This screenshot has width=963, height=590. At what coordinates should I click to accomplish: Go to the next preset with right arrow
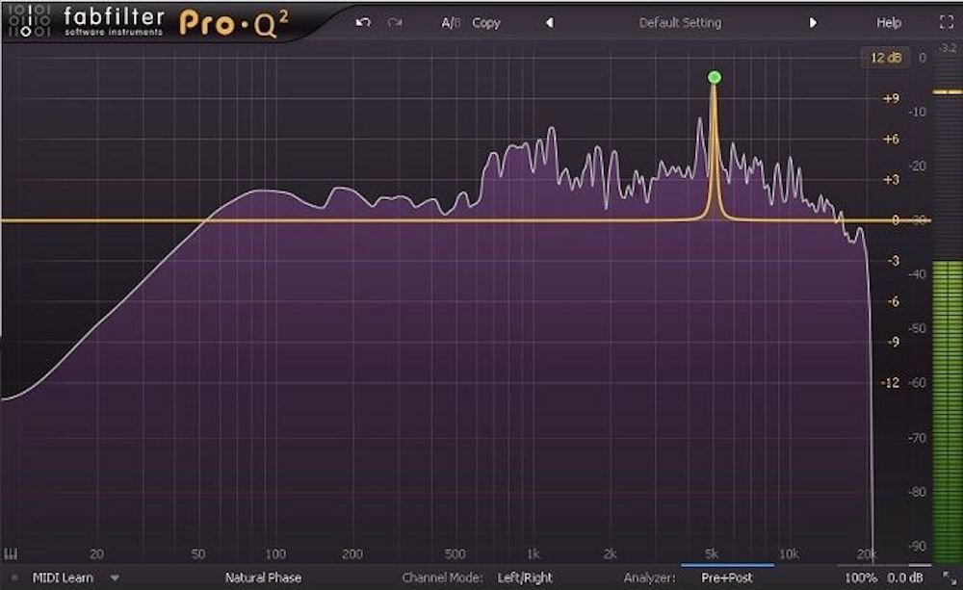(x=813, y=22)
